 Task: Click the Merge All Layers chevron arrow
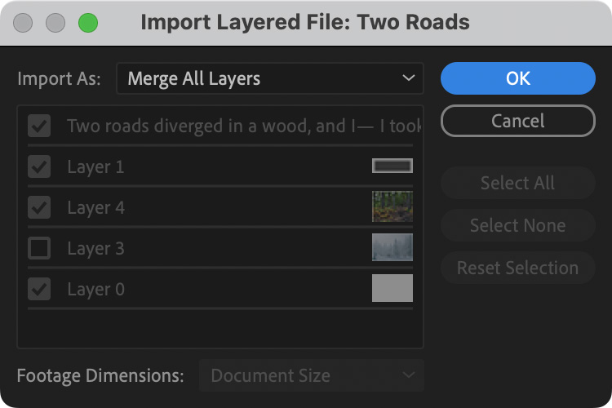(408, 79)
